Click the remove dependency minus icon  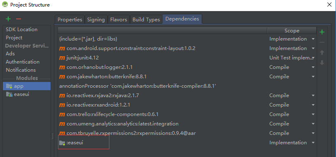pyautogui.click(x=322, y=42)
